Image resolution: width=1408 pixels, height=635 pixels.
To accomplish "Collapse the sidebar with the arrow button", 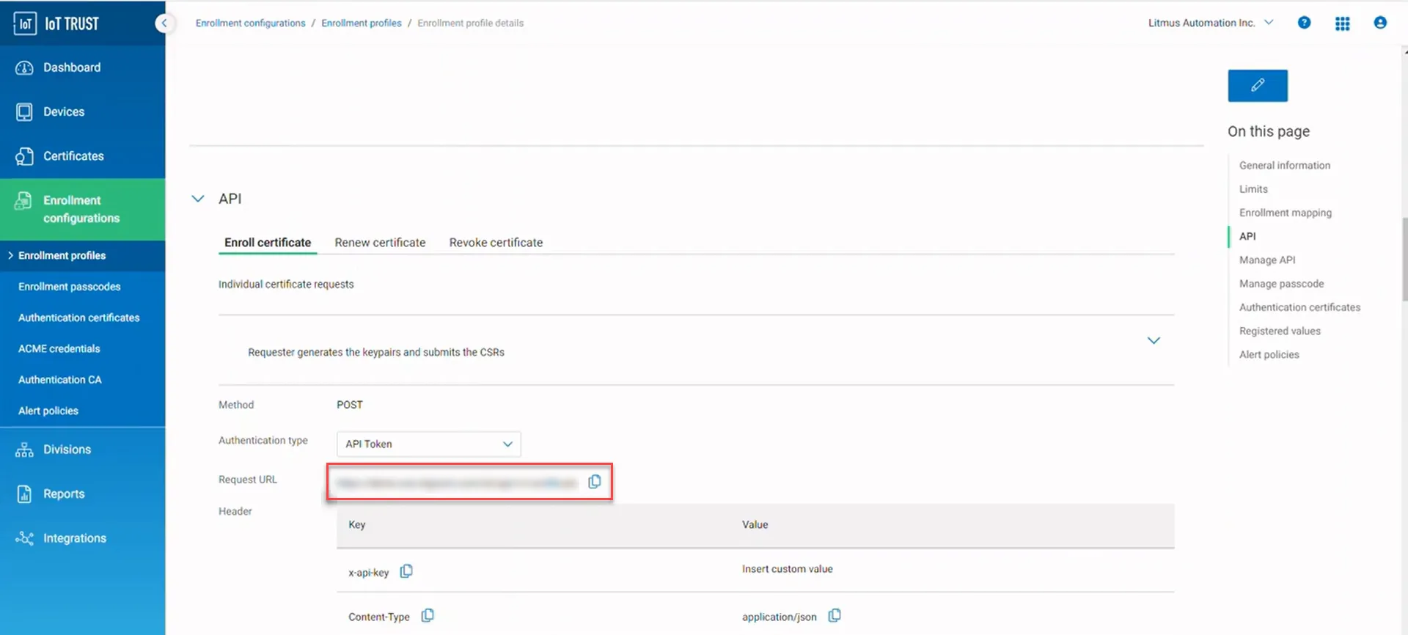I will (x=164, y=23).
